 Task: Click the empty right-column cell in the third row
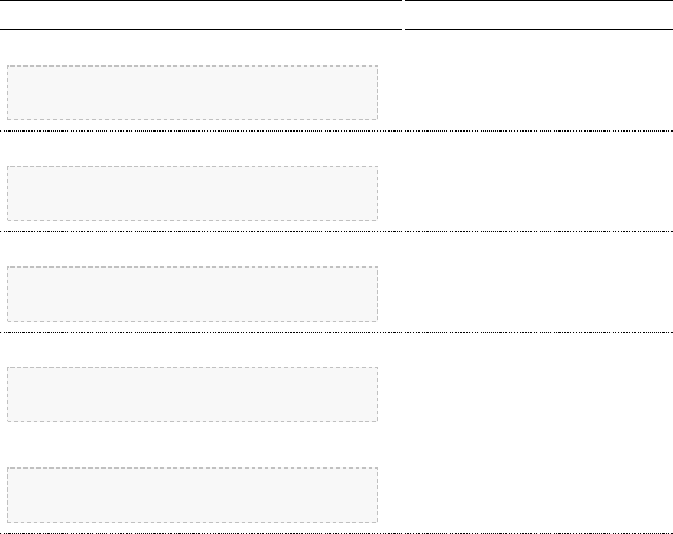point(539,282)
